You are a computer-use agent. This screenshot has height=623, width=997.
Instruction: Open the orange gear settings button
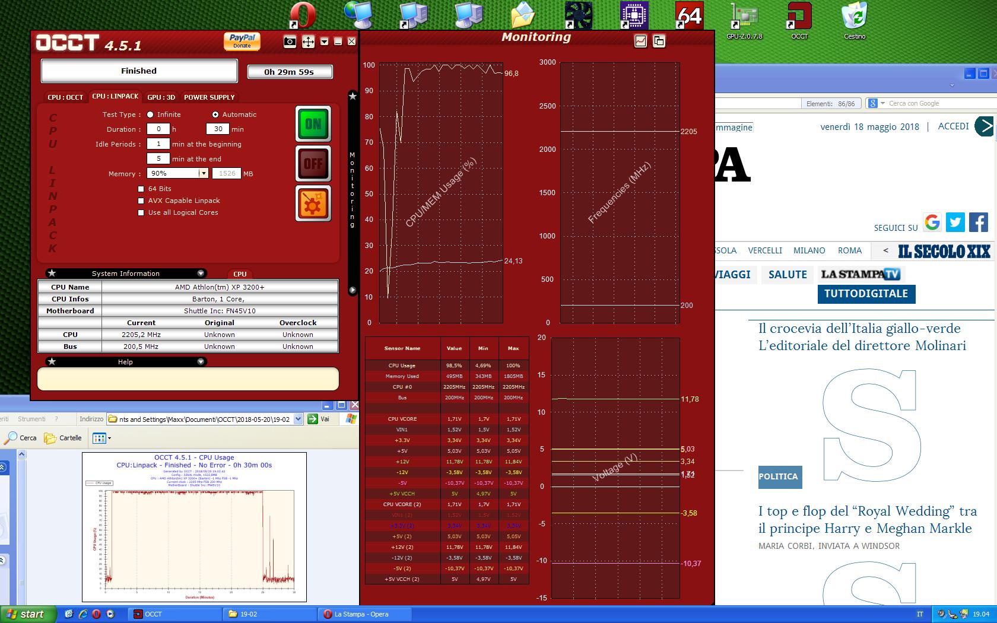click(313, 203)
